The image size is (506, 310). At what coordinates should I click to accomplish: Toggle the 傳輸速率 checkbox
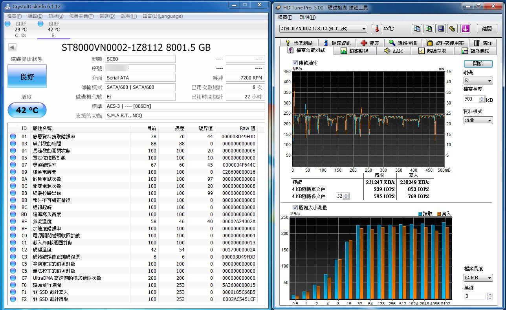point(295,62)
